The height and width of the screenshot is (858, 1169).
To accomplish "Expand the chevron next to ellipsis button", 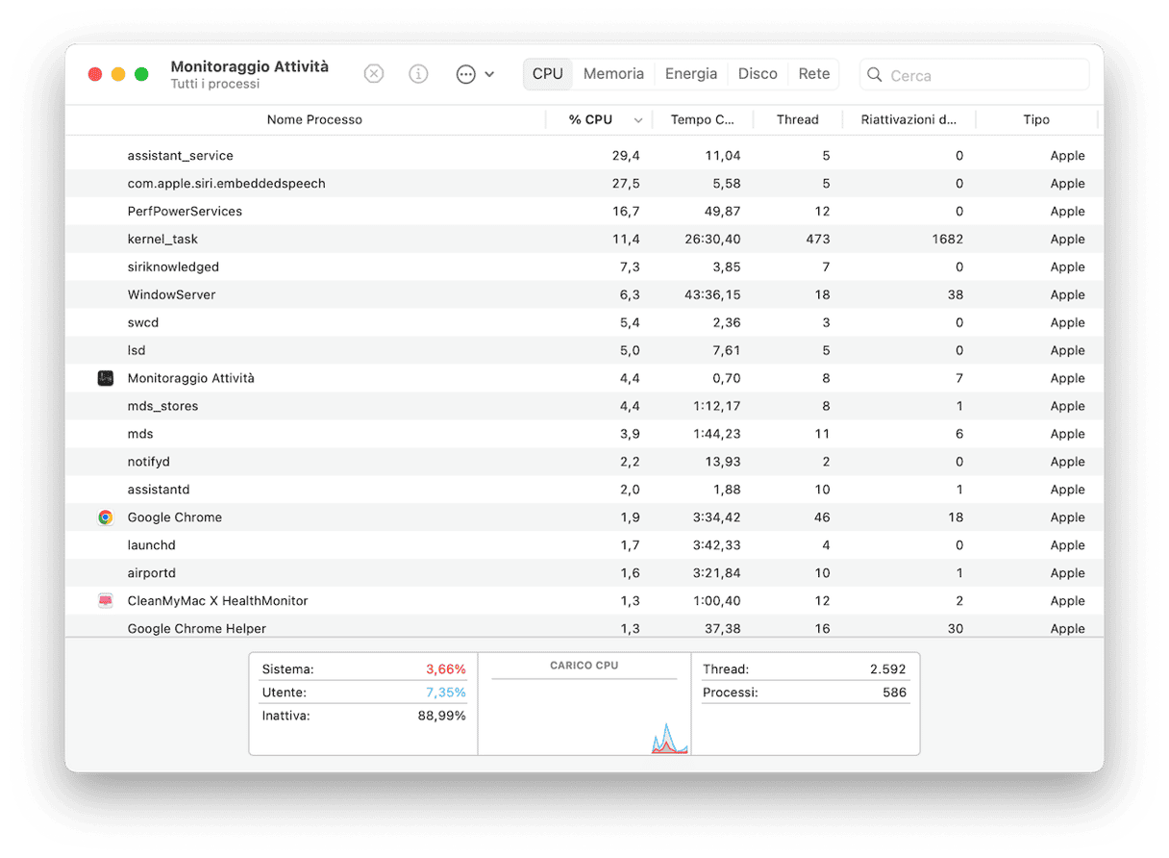I will tap(489, 74).
